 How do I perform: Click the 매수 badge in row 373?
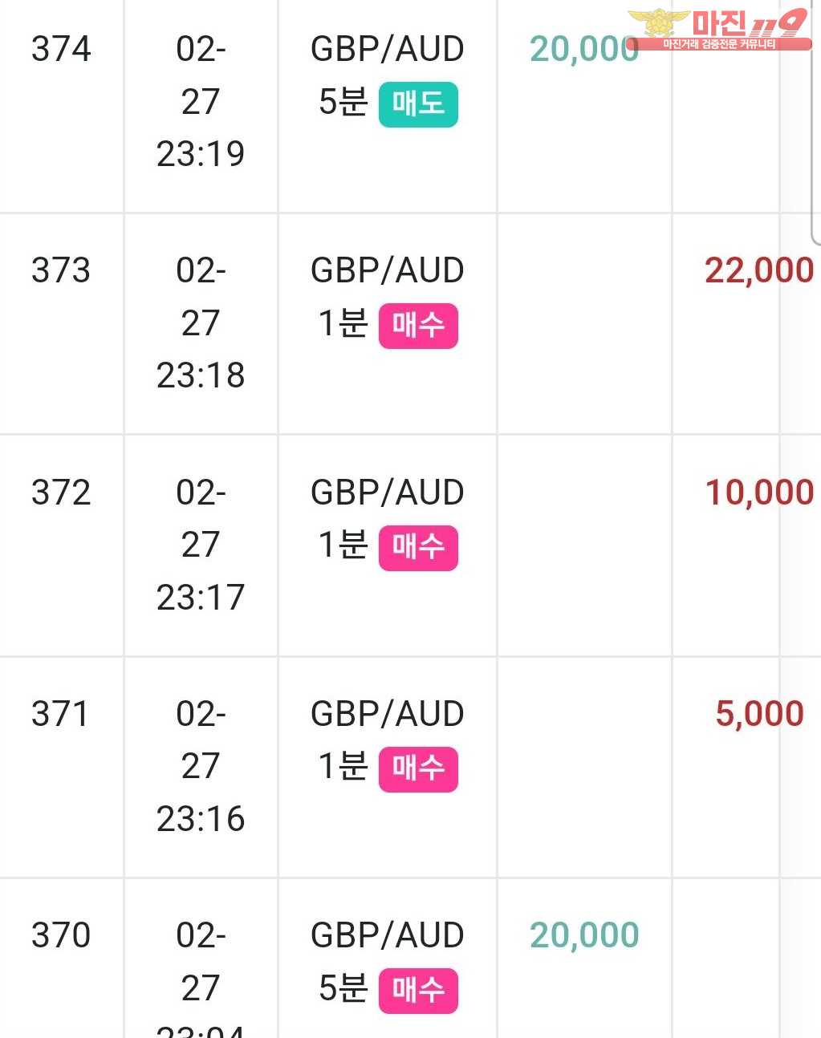pyautogui.click(x=418, y=326)
